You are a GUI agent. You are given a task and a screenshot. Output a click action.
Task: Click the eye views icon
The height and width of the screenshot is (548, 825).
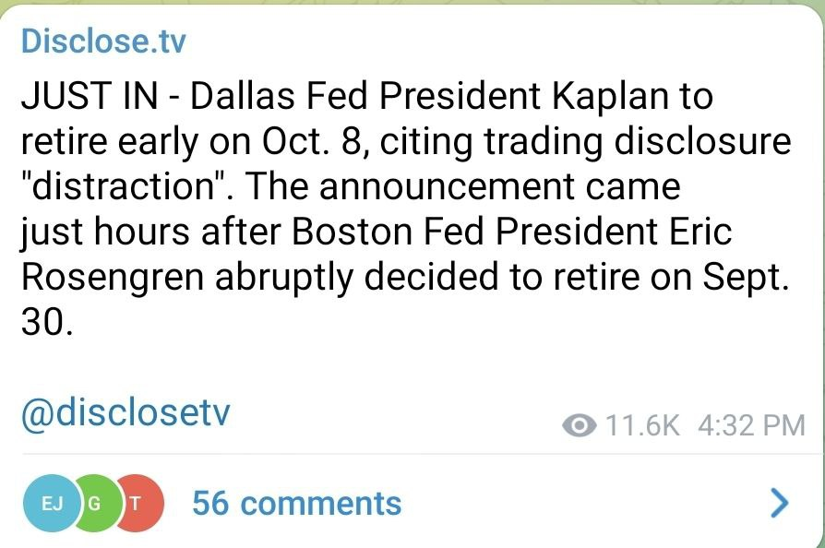coord(579,426)
